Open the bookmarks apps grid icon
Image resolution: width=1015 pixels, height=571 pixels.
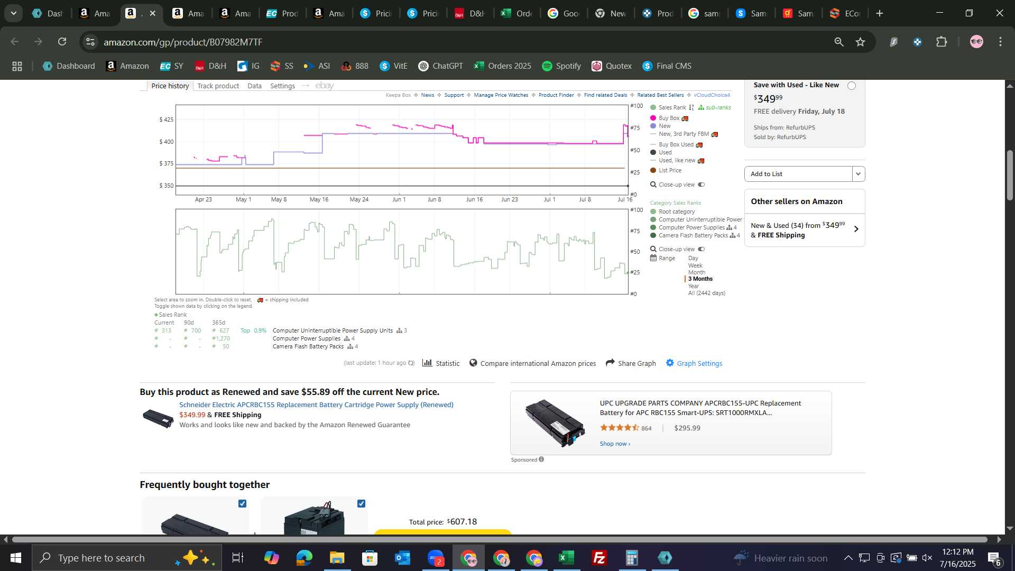17,66
